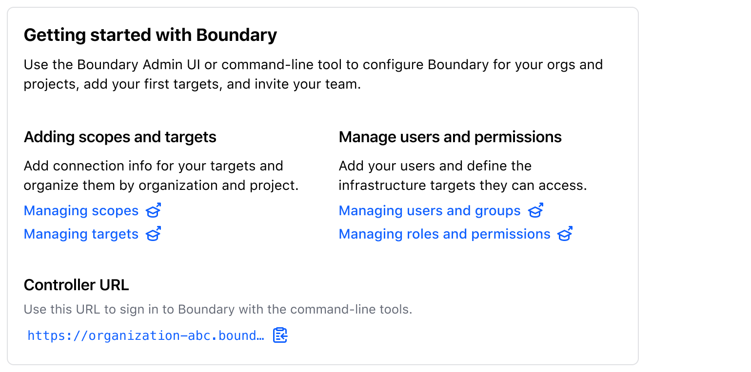751x372 pixels.
Task: Open the Managing scopes documentation link
Action: [80, 210]
